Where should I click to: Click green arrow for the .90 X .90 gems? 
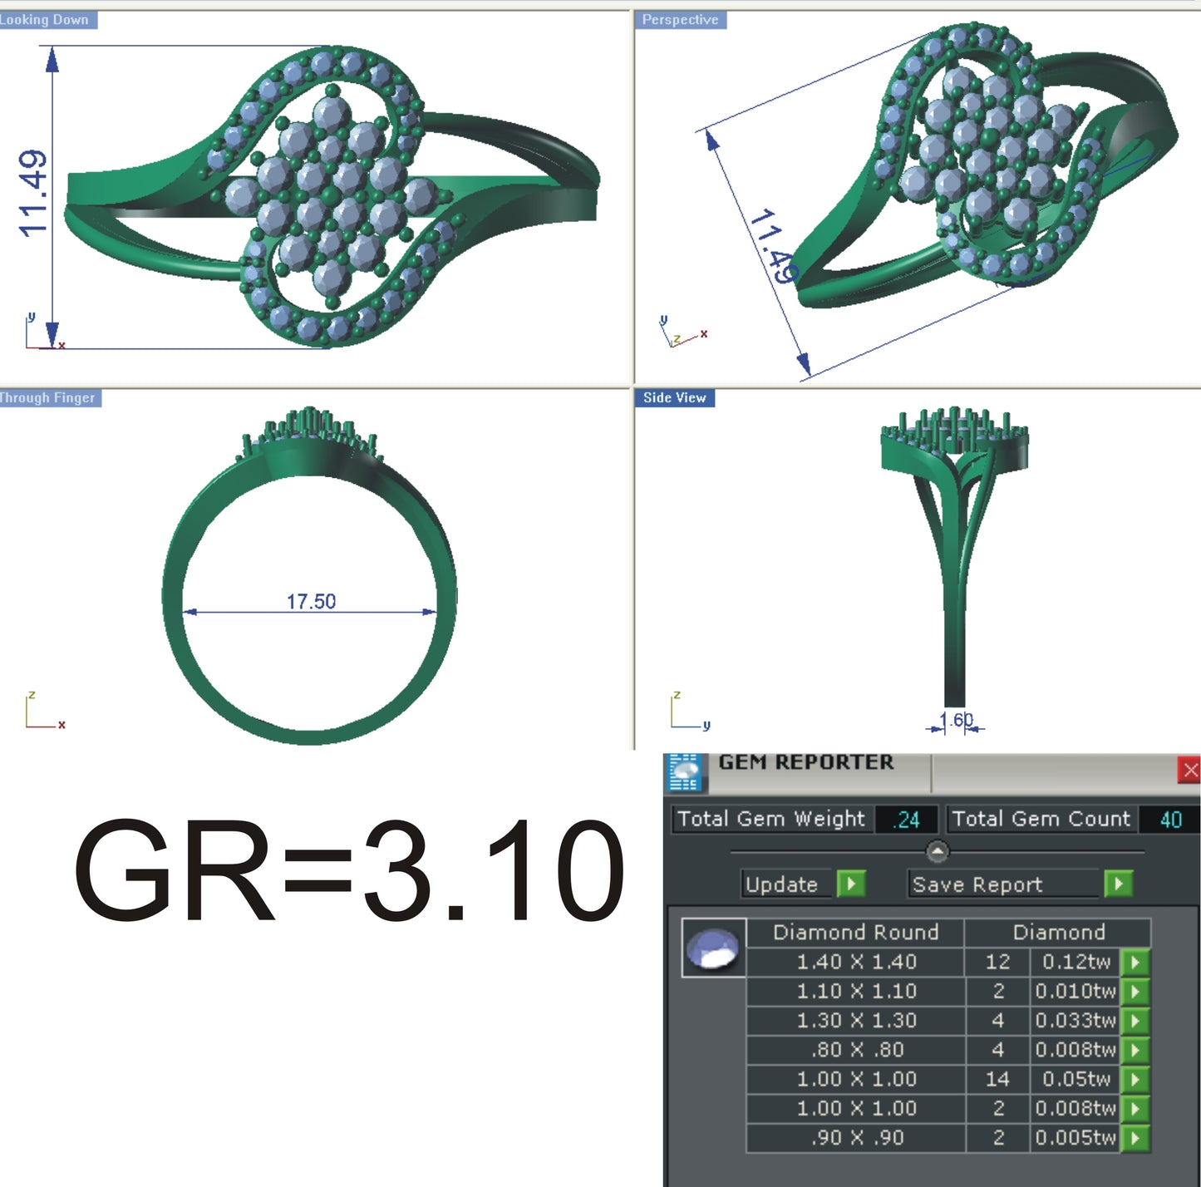[x=1135, y=1137]
